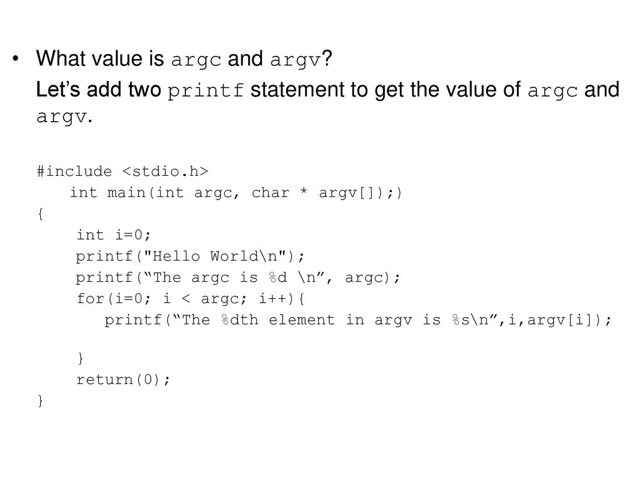643x482 pixels.
Task: Click the word argv in the heading question
Action: [x=295, y=60]
